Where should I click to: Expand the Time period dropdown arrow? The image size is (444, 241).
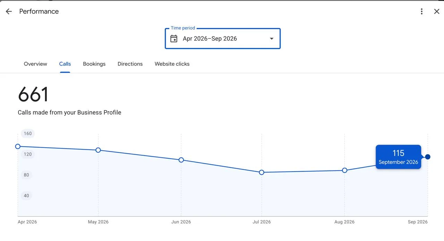tap(272, 39)
